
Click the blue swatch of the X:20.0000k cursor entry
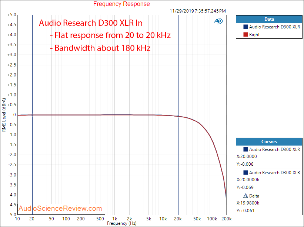pos(245,172)
